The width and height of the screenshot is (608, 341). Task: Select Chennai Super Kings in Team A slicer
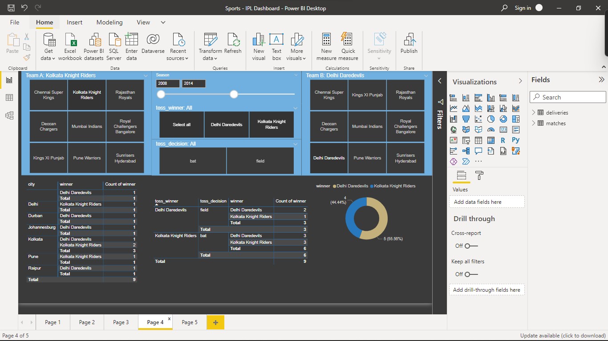[x=49, y=95]
